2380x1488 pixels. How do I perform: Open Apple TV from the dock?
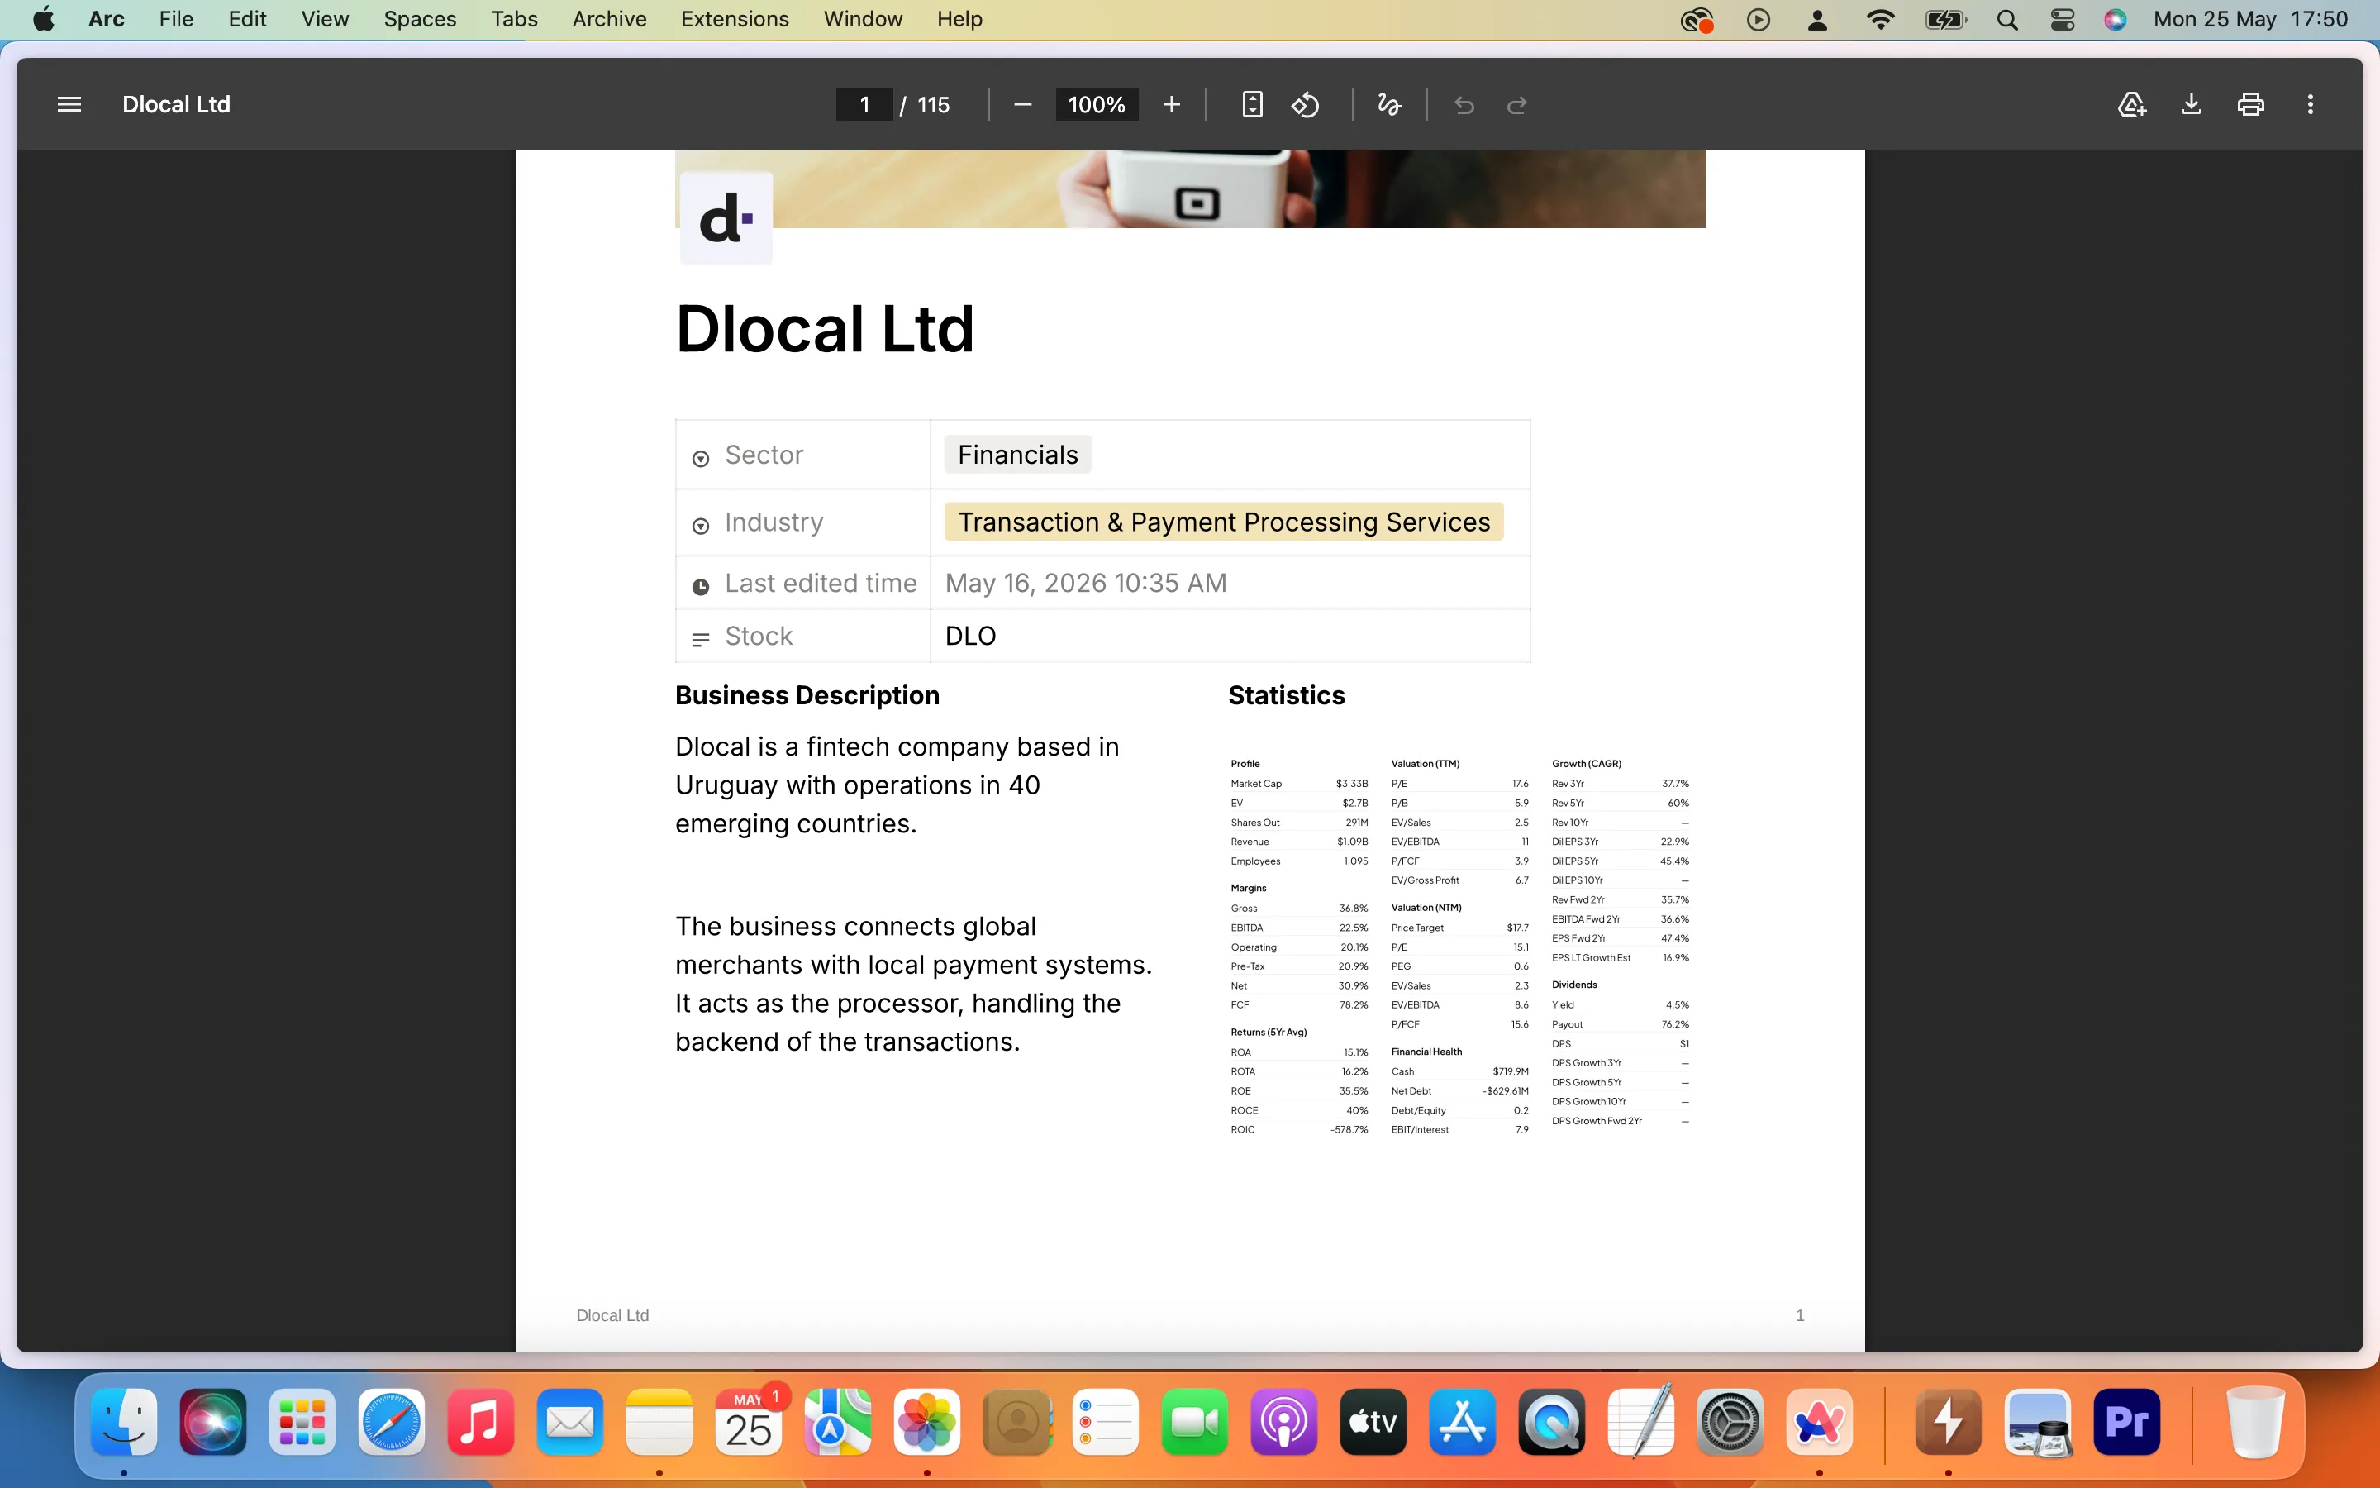tap(1373, 1421)
